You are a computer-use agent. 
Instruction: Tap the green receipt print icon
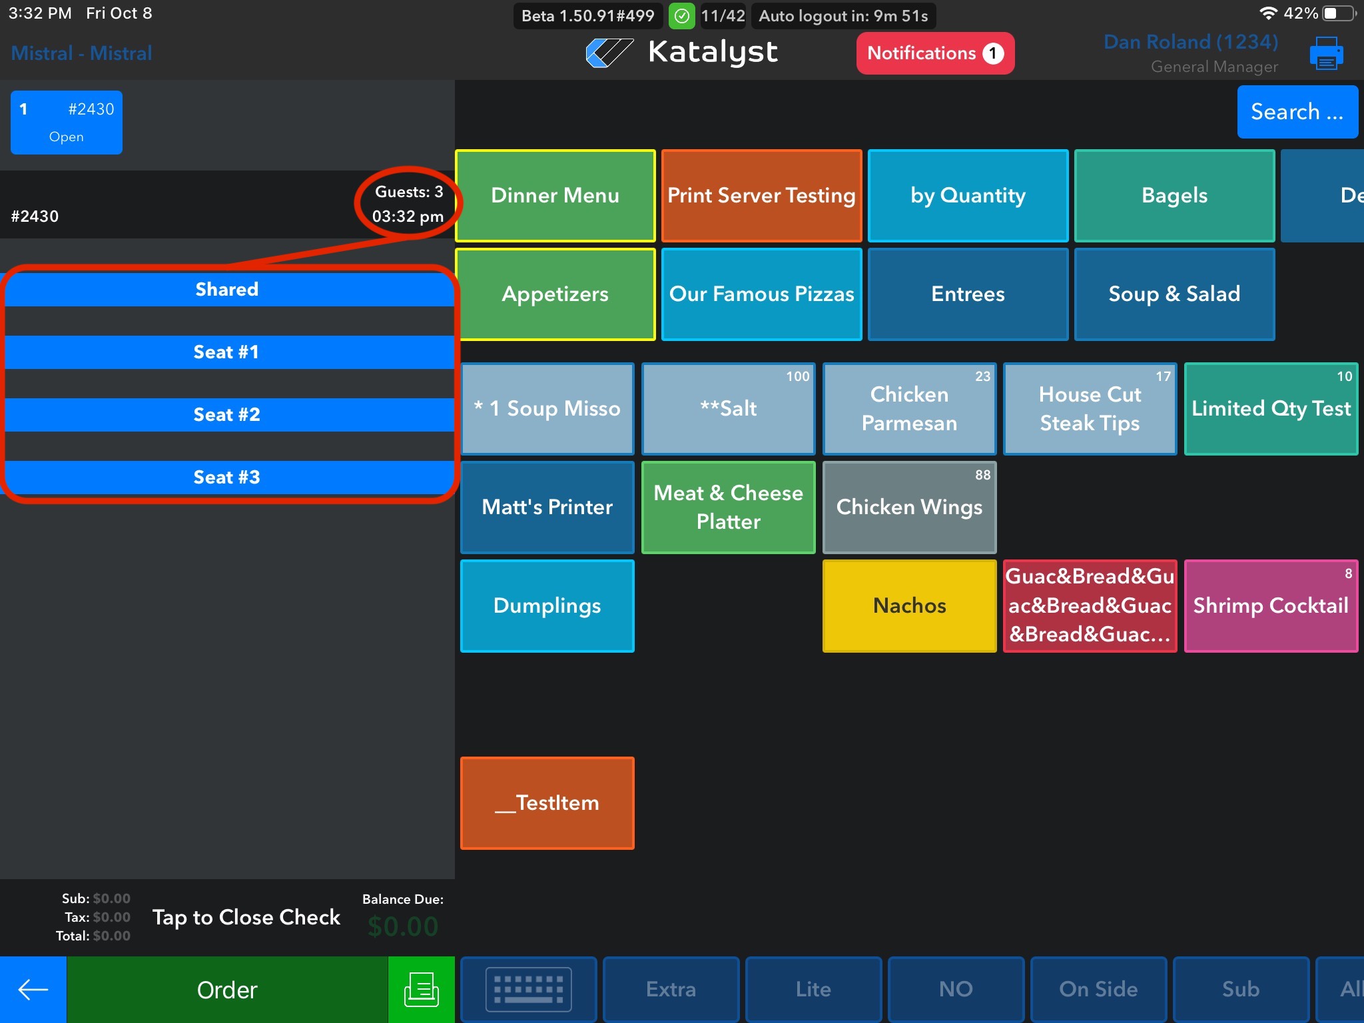(x=421, y=989)
